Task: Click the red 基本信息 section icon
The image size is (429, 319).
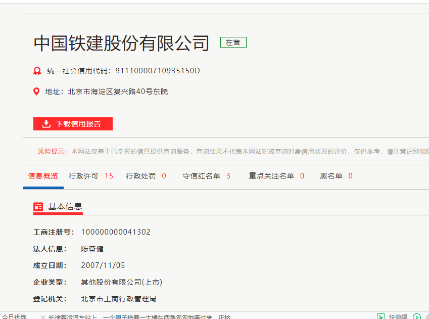Action: [x=38, y=207]
